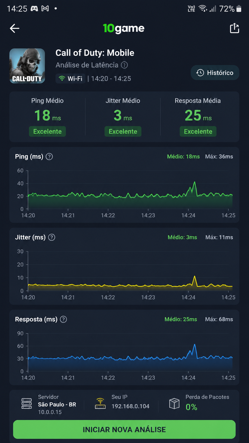This screenshot has width=249, height=443.
Task: Tap the game controller notification icon
Action: 34,9
